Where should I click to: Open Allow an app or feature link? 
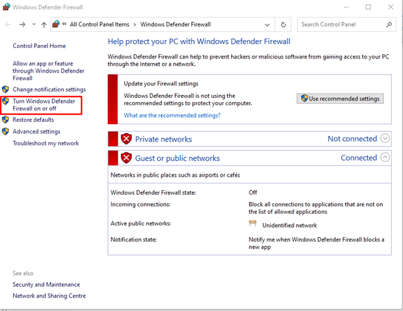coord(49,71)
